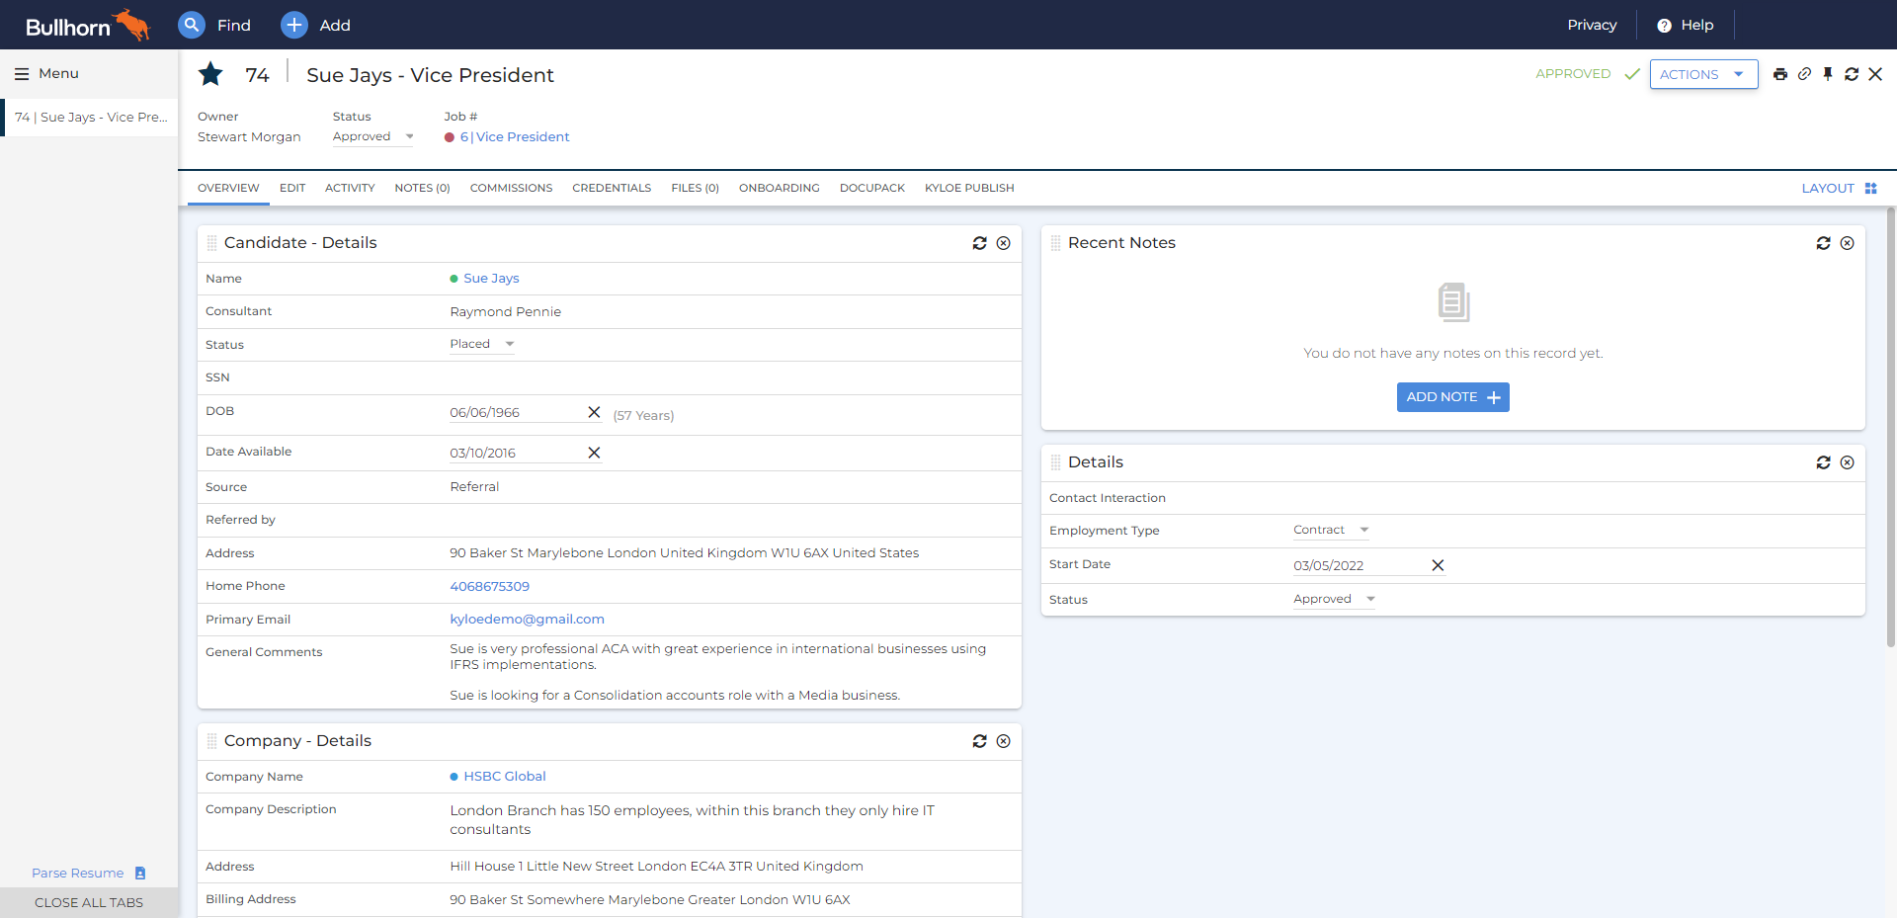Remove the Candidate - Details card

click(1004, 243)
